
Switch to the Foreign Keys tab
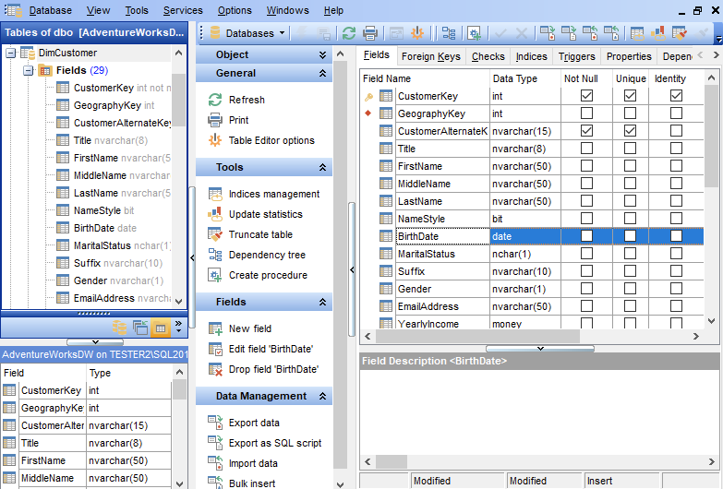(x=430, y=56)
